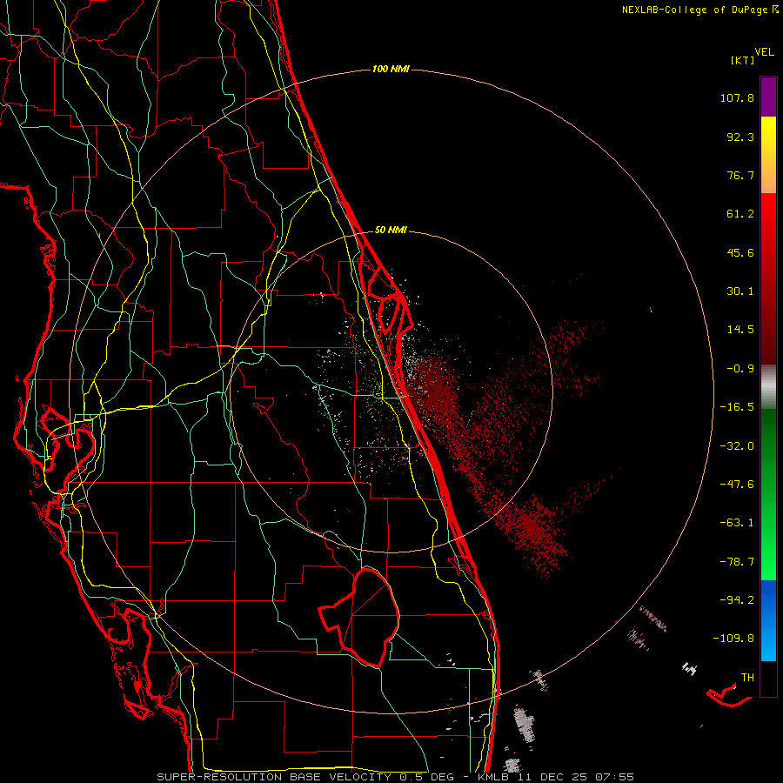783x783 pixels.
Task: Click the purple segment of velocity color bar
Action: coord(768,97)
